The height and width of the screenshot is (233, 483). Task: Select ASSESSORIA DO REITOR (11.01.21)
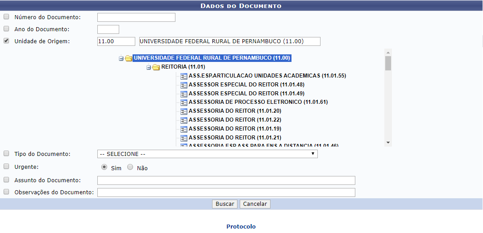pos(235,137)
